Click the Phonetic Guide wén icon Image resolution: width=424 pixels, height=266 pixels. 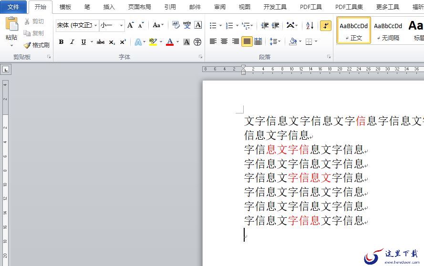(187, 25)
